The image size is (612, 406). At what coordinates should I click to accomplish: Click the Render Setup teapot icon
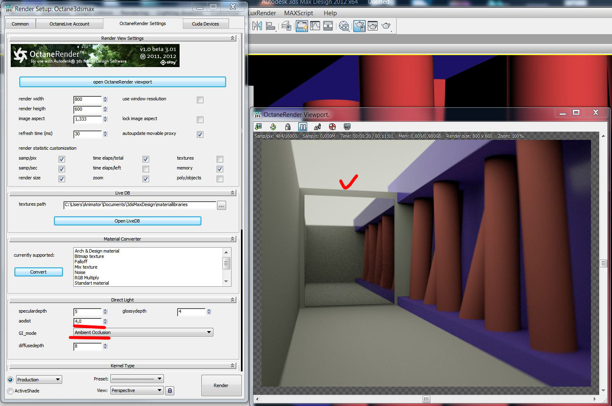pos(360,26)
